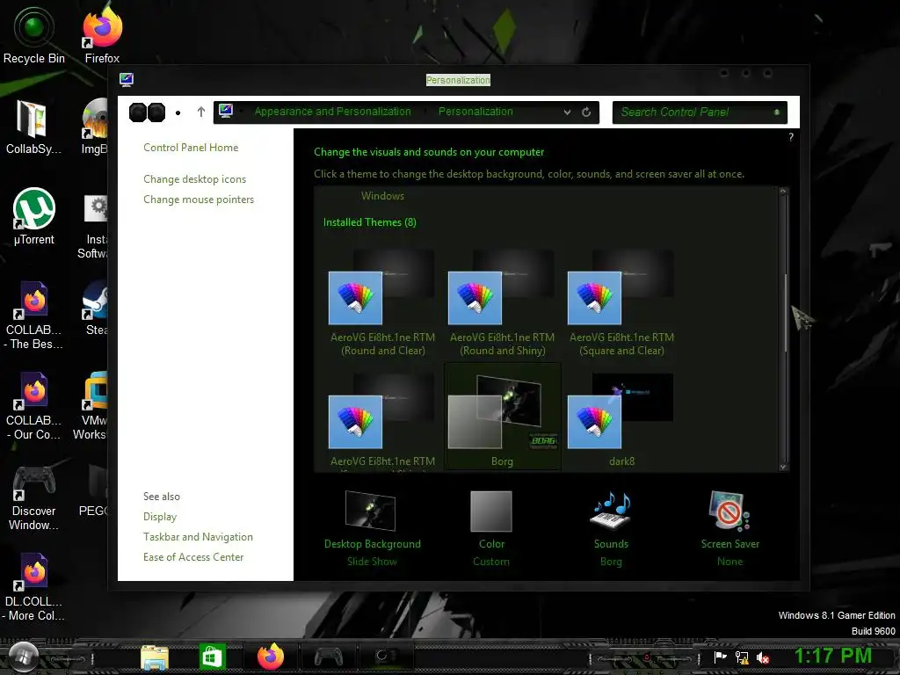This screenshot has height=675, width=900.
Task: Click the Action Center flag tray icon
Action: (720, 657)
